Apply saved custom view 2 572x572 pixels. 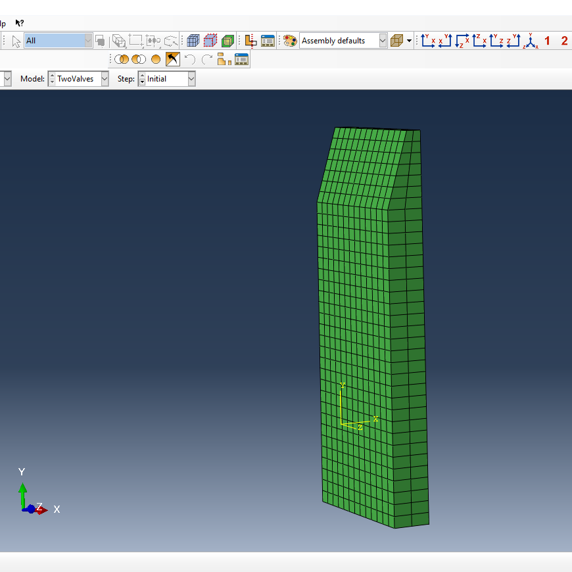tap(564, 41)
